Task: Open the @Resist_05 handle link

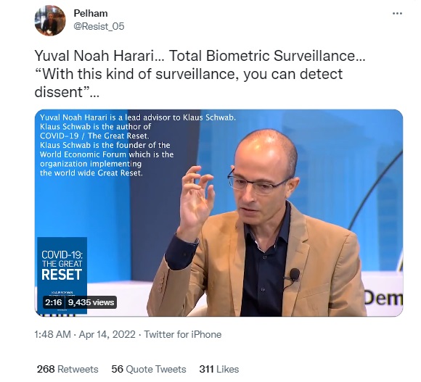Action: (99, 26)
